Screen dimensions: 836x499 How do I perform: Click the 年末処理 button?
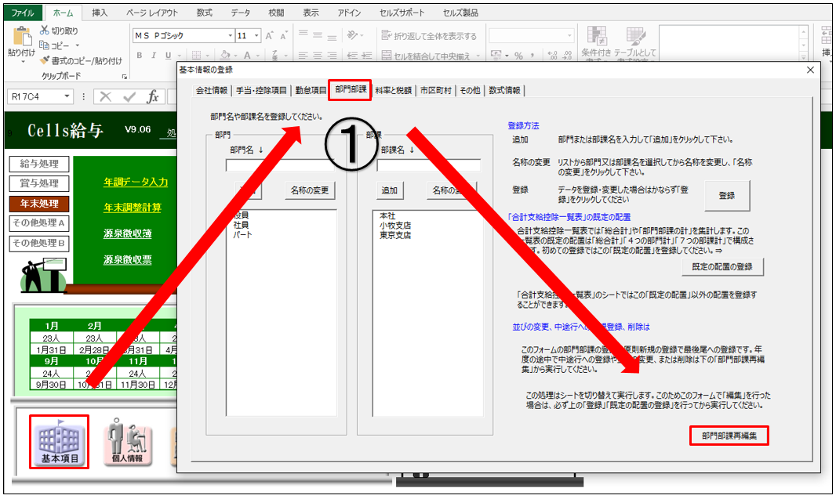point(39,204)
